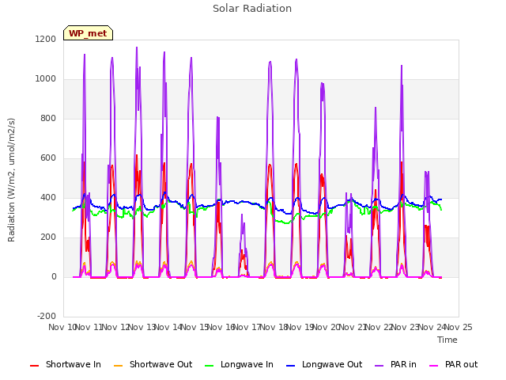506x380 pixels.
Task: Click the WP_met station label box
Action: (88, 33)
